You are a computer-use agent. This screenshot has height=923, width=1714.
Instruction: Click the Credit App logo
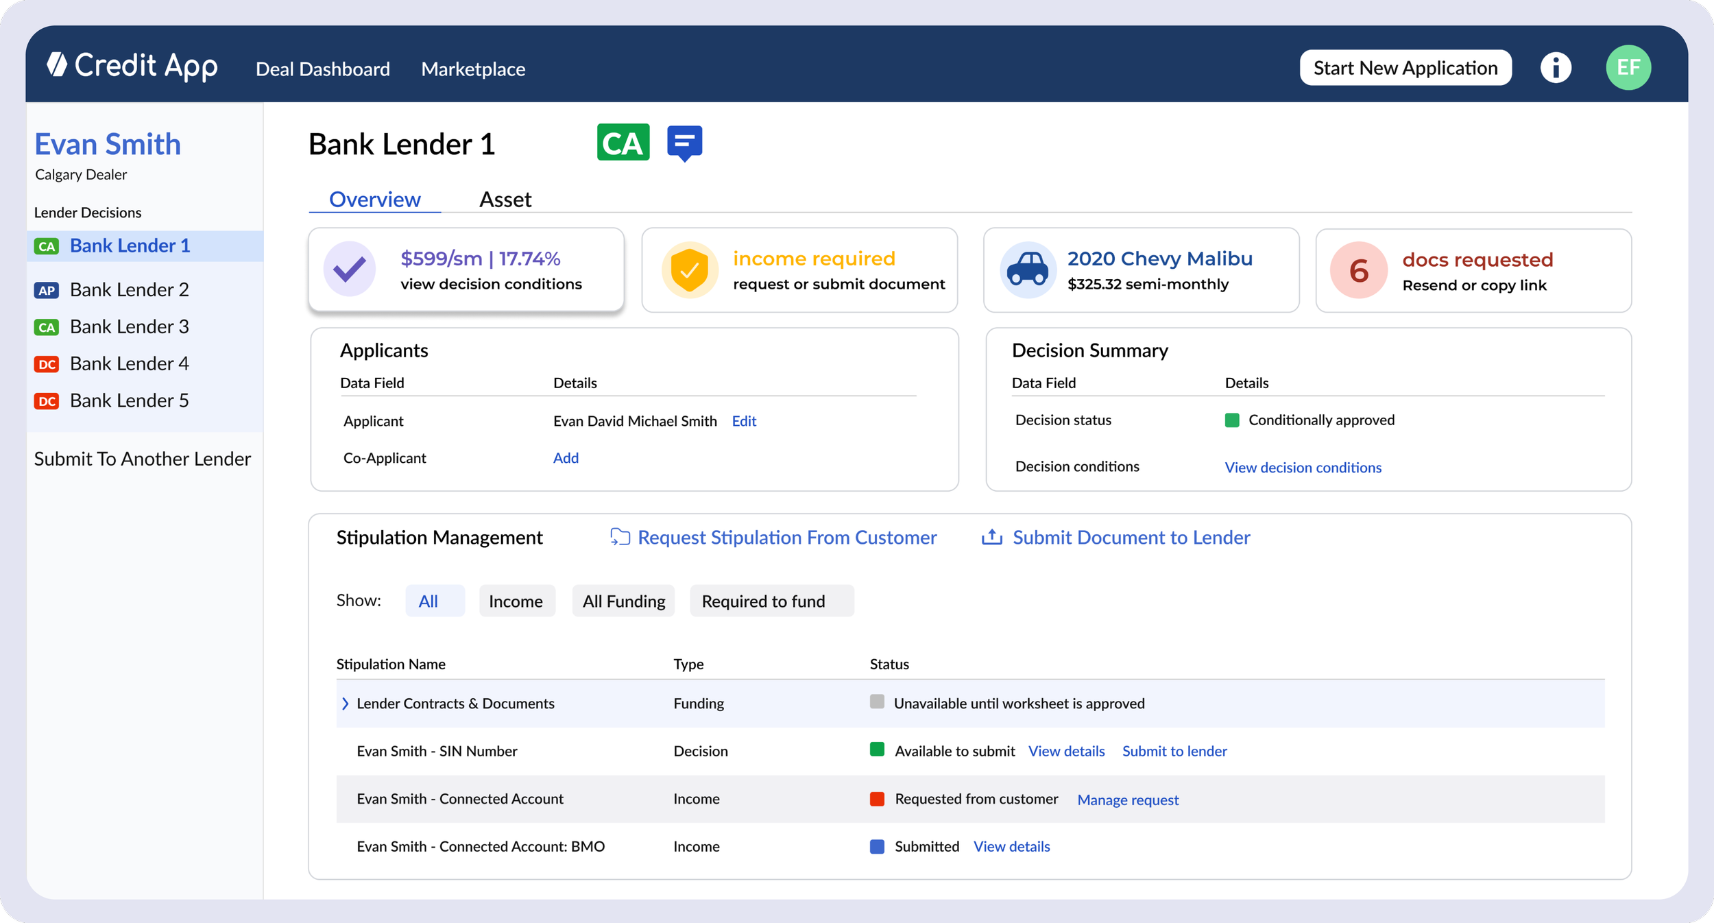pos(132,67)
